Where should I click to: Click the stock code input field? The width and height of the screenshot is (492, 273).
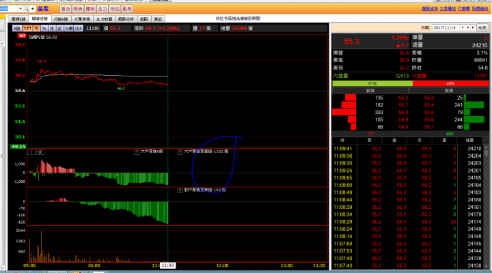[9, 9]
